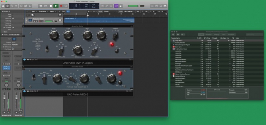Image resolution: width=266 pixels, height=125 pixels.
Task: Switch to the CPU tab in Activity Monitor
Action: click(x=201, y=35)
